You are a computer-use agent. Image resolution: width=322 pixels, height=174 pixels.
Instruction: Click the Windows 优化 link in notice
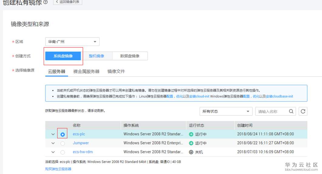pyautogui.click(x=256, y=96)
